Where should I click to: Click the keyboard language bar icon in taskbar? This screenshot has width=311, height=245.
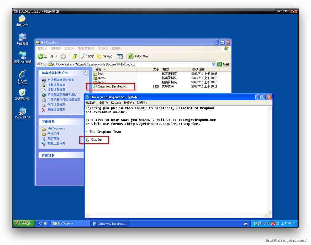246,224
